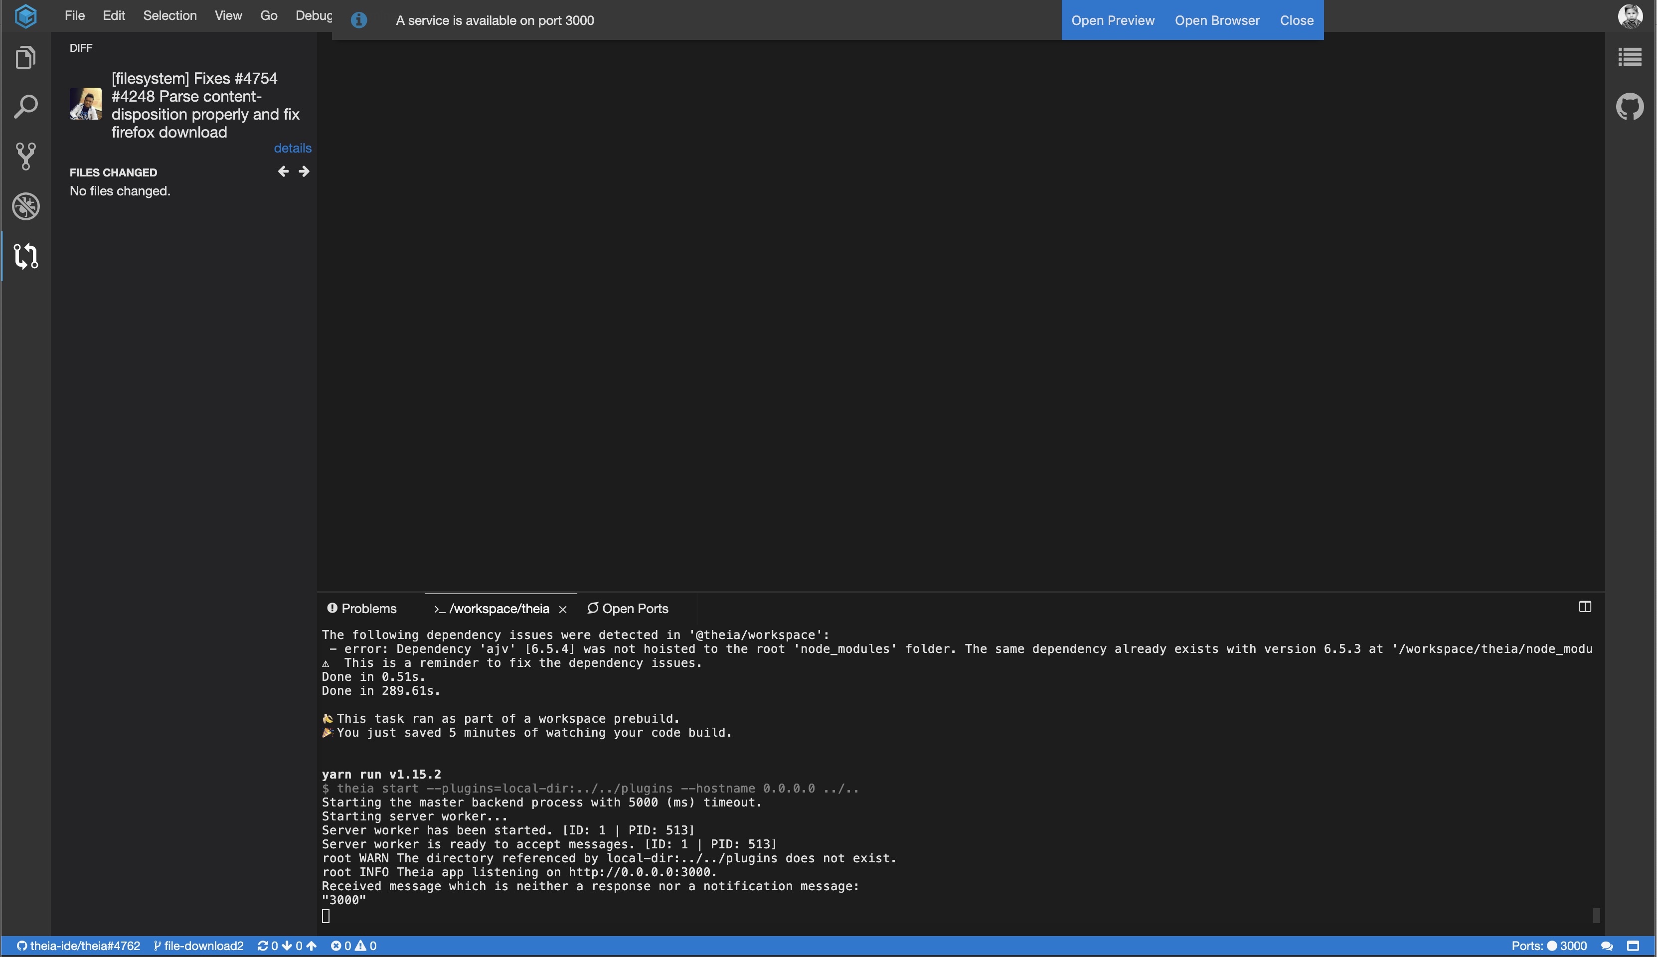Click the sync changes counter in status bar
Screen dimensions: 1657x957
[287, 946]
